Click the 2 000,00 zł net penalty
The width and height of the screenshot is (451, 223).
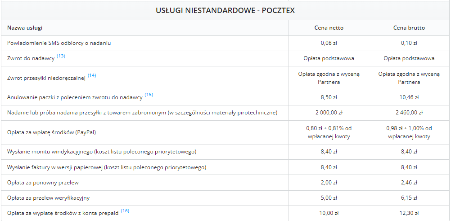tap(329, 113)
